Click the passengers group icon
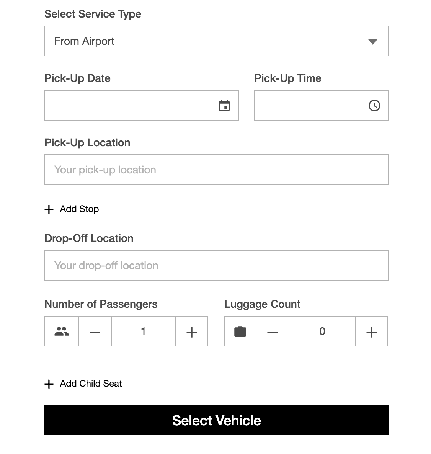Image resolution: width=431 pixels, height=454 pixels. [62, 331]
